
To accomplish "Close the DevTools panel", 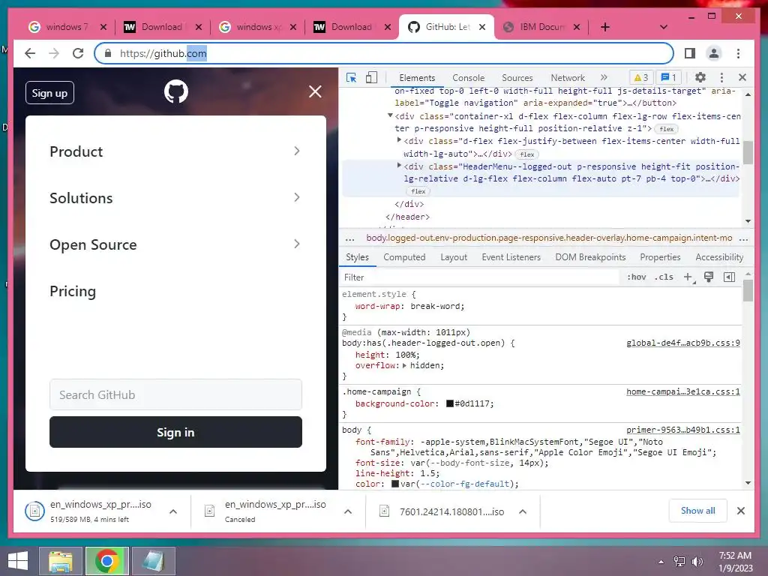I will (x=742, y=77).
